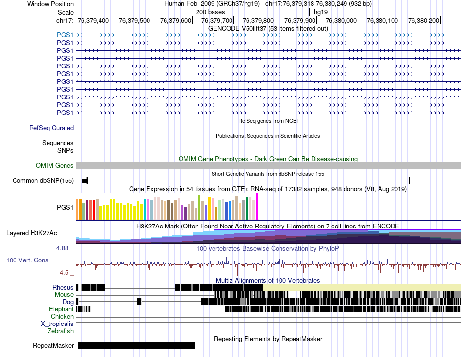Click the 76,379,700 ruler position
Image resolution: width=461 pixels, height=357 pixels.
click(217, 21)
